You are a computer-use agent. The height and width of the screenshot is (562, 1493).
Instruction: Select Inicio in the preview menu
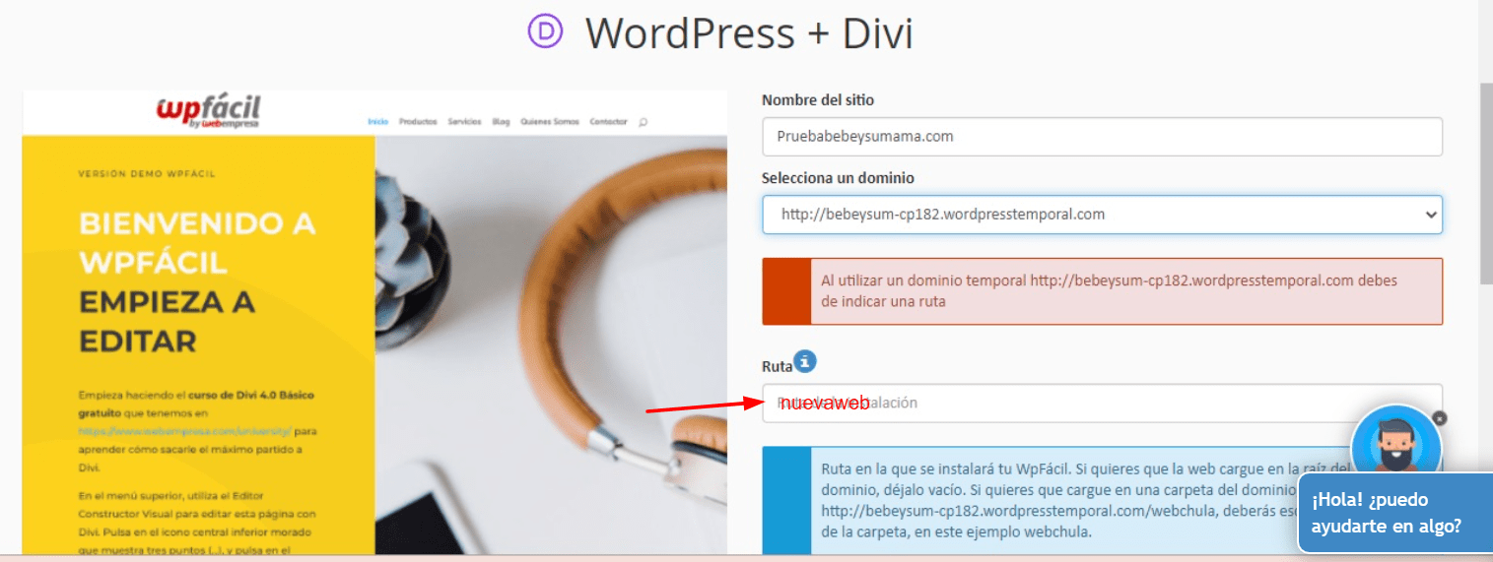coord(377,122)
